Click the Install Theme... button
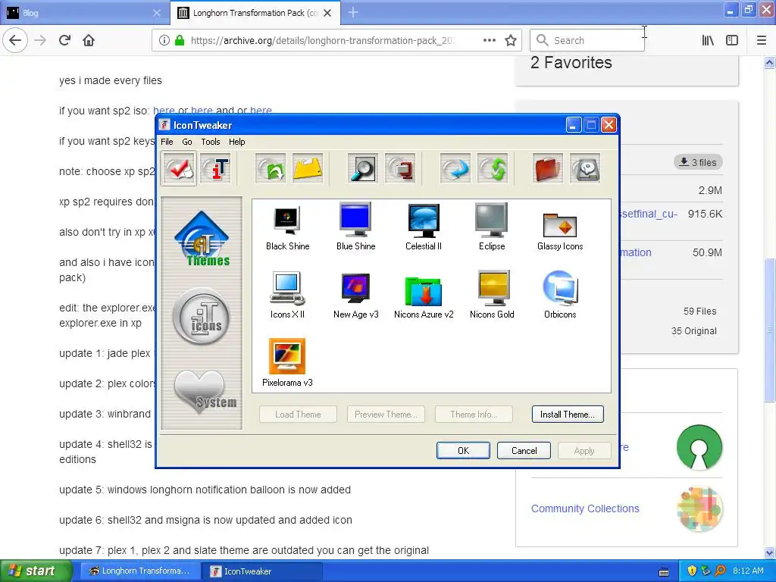 coord(568,415)
